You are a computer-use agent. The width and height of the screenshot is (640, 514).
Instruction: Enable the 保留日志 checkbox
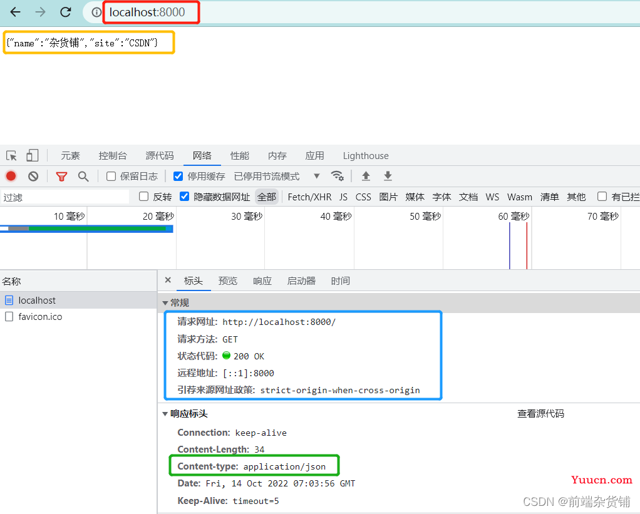click(x=111, y=176)
